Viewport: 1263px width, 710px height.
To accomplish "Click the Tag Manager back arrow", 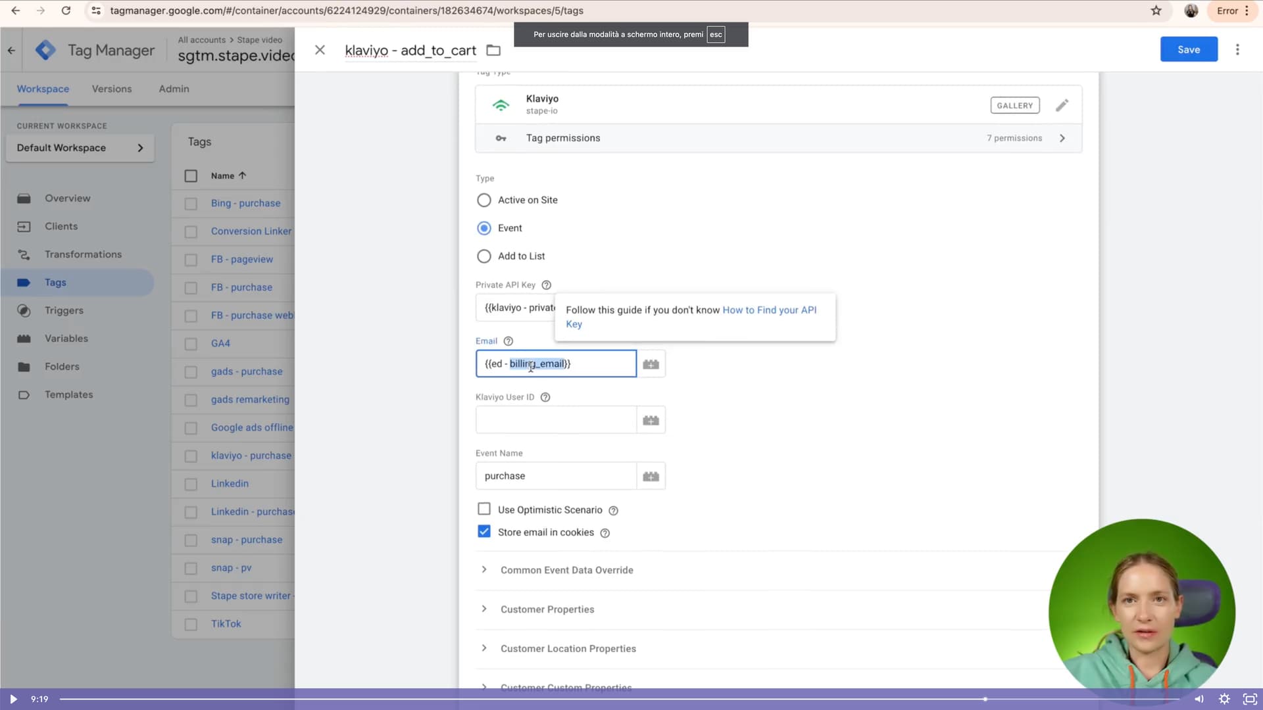I will 11,50.
